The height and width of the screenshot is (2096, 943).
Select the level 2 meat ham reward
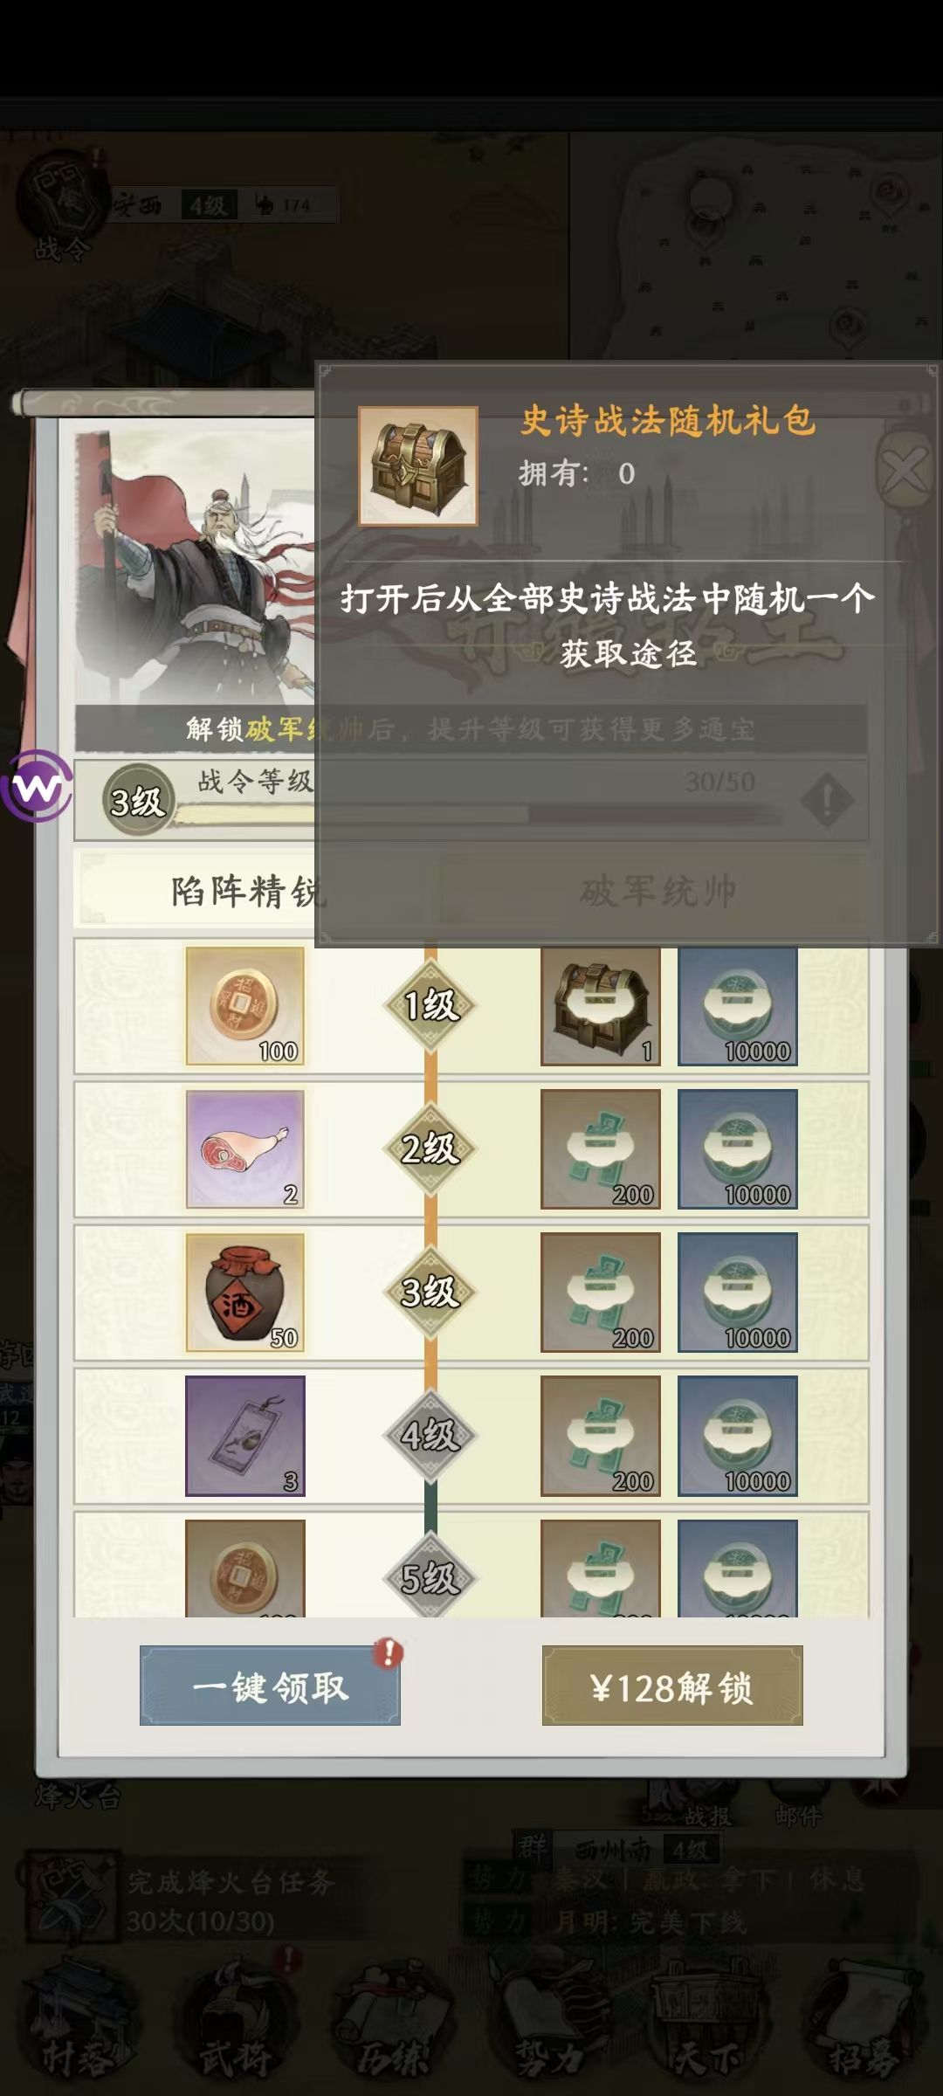point(245,1149)
